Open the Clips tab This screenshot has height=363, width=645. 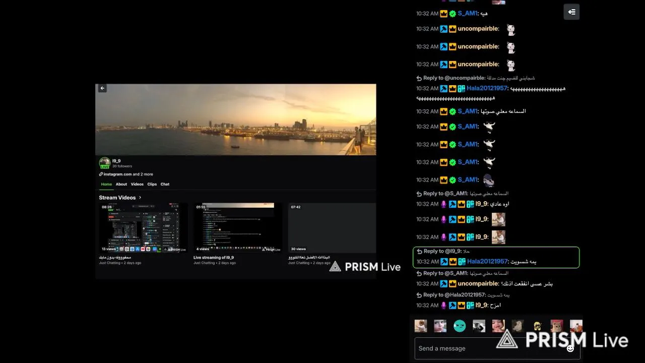click(x=152, y=185)
